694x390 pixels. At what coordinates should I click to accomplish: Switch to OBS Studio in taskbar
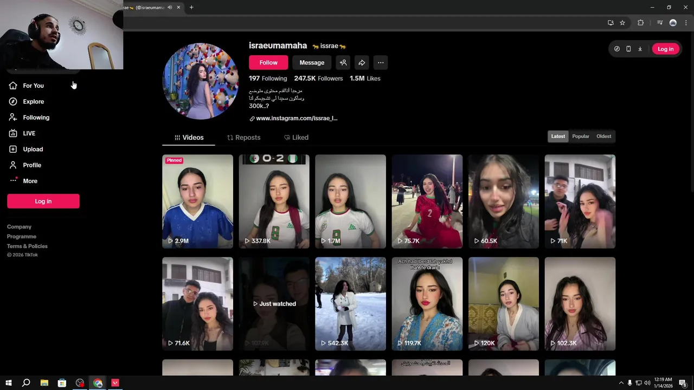(80, 383)
